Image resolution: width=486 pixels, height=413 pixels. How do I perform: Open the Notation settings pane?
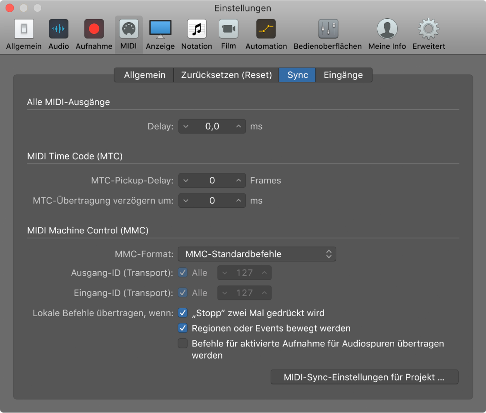[x=197, y=34]
